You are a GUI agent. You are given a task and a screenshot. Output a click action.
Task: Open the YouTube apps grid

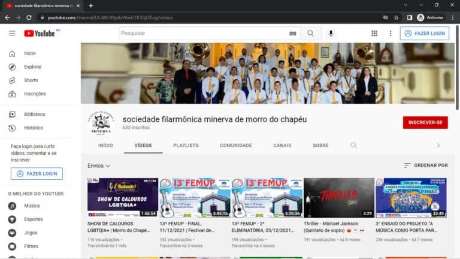374,34
